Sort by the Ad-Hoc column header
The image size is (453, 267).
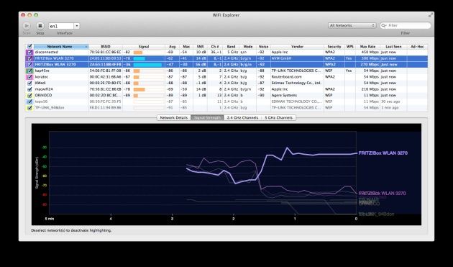pyautogui.click(x=417, y=47)
